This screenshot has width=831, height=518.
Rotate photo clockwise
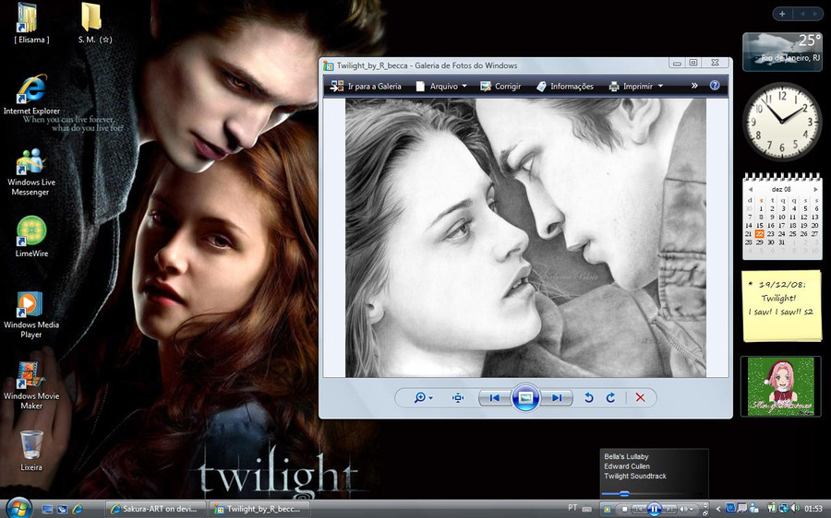(610, 397)
